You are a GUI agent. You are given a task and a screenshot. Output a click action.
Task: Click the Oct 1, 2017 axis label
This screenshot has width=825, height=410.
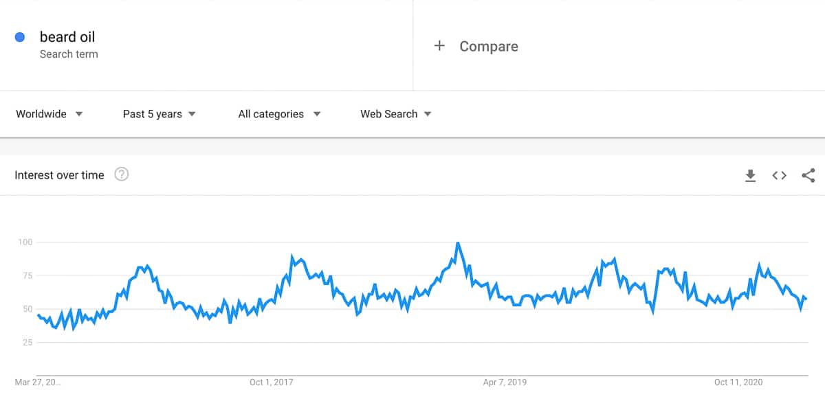[x=273, y=383]
